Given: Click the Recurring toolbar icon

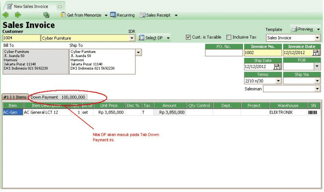Looking at the screenshot, I should (x=113, y=15).
